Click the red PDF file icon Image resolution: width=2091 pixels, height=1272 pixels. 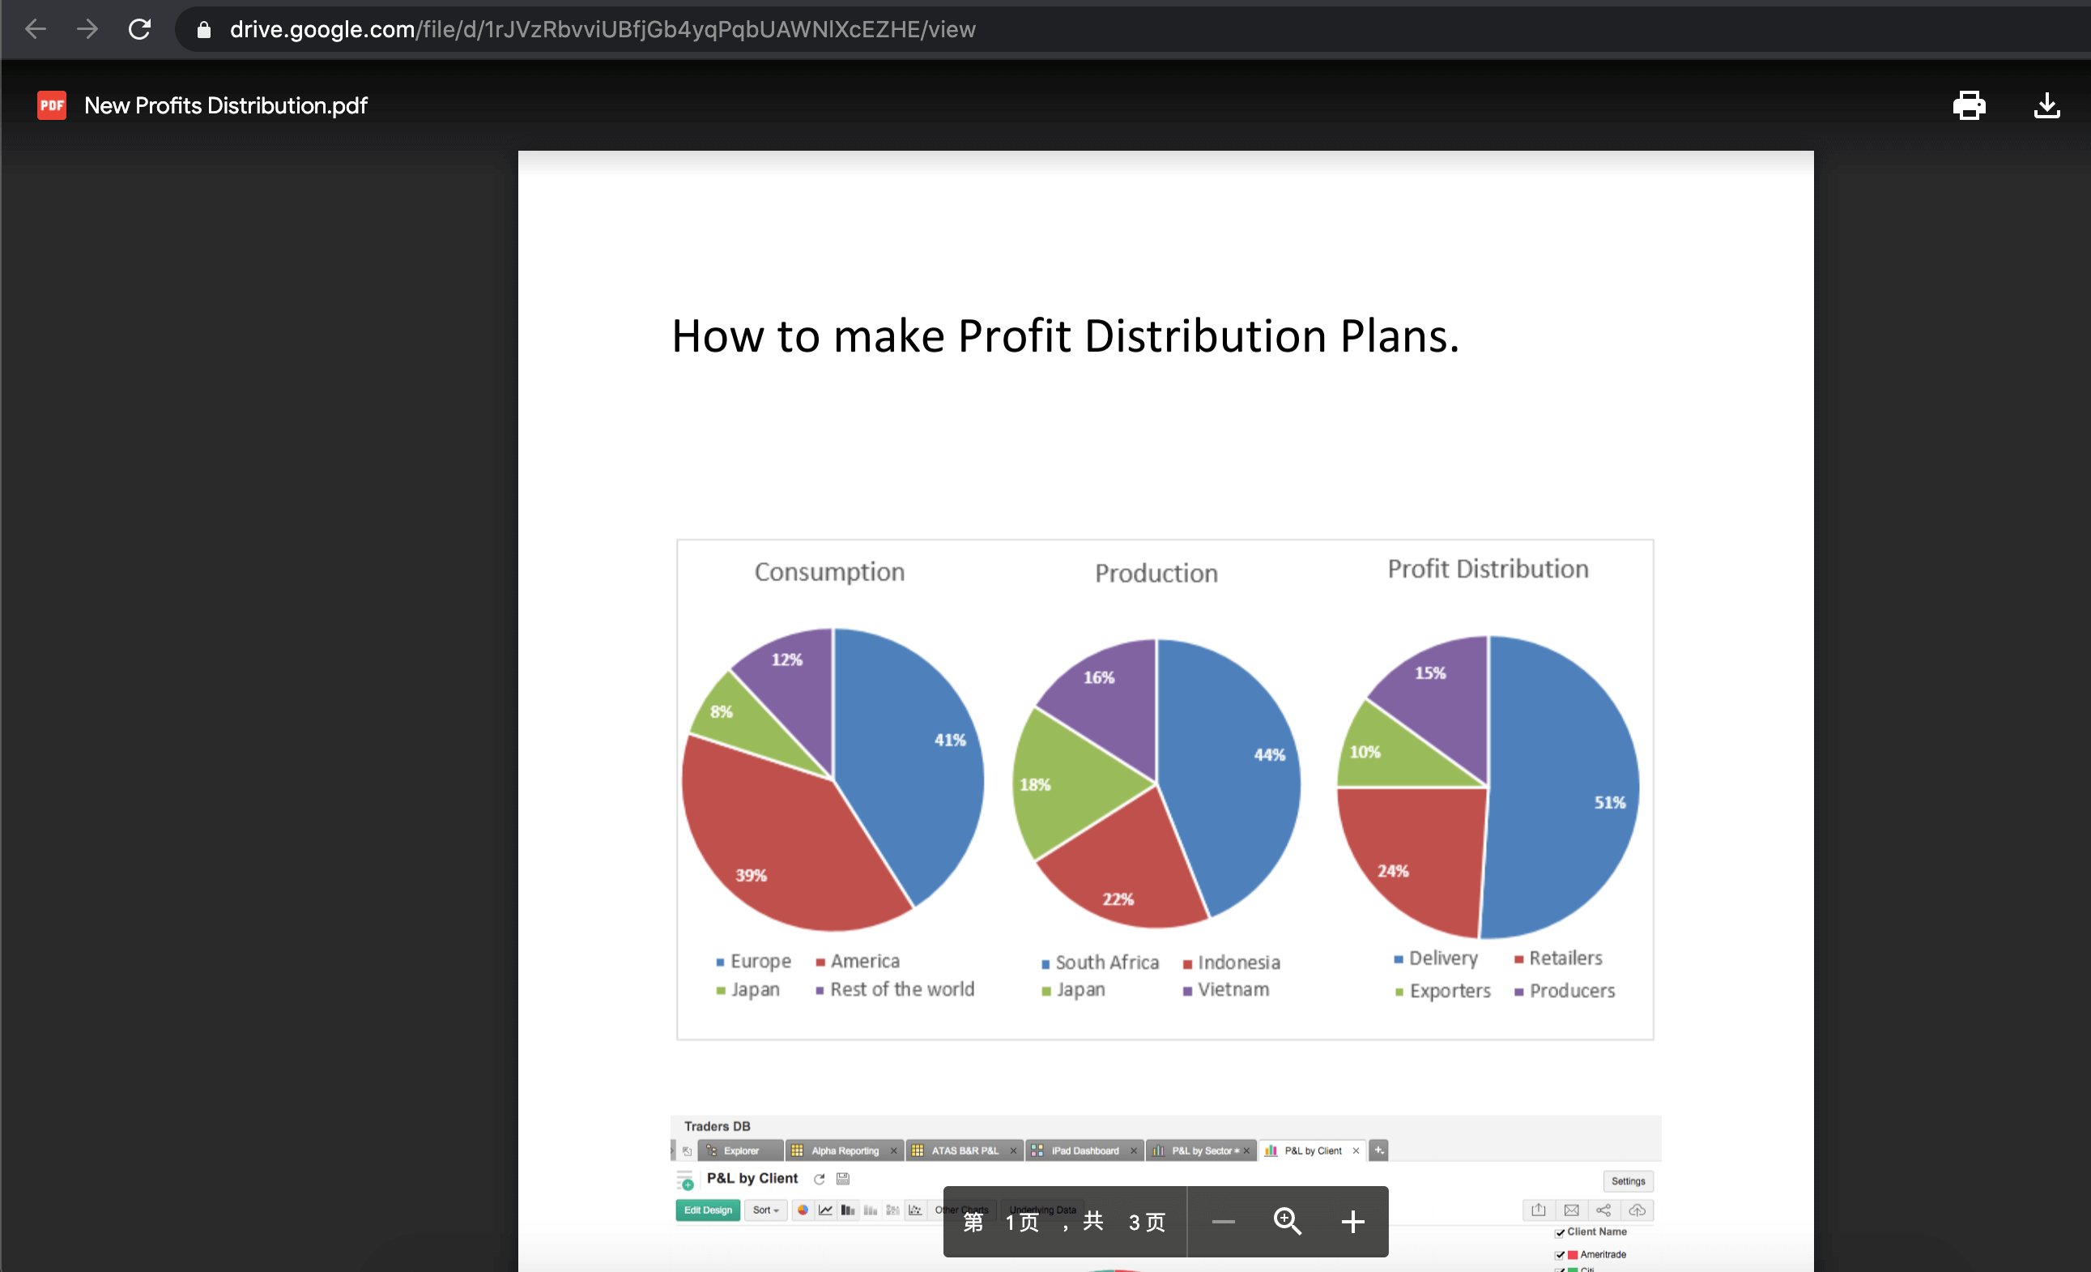52,105
